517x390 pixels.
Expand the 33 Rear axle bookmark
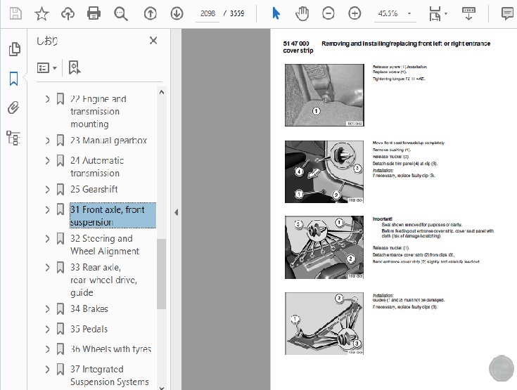point(48,268)
